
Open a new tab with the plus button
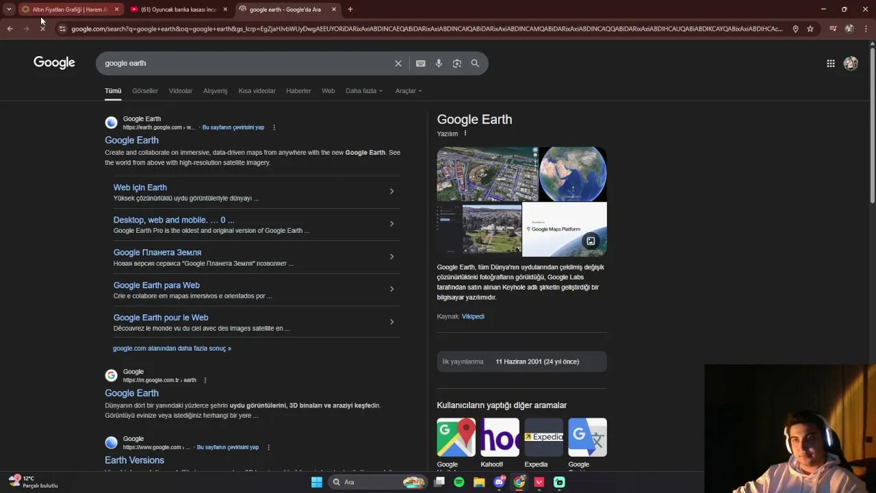(350, 10)
